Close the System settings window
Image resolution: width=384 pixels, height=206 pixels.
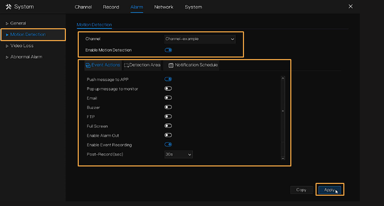point(351,7)
